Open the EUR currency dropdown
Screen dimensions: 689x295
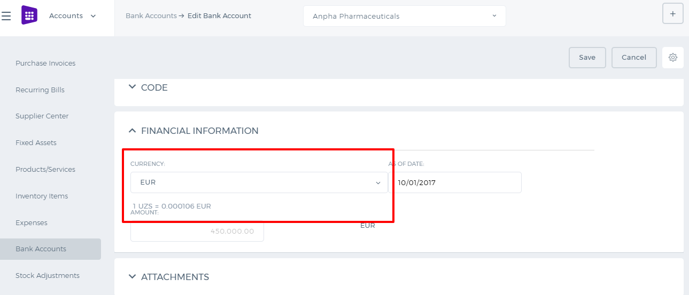(259, 182)
